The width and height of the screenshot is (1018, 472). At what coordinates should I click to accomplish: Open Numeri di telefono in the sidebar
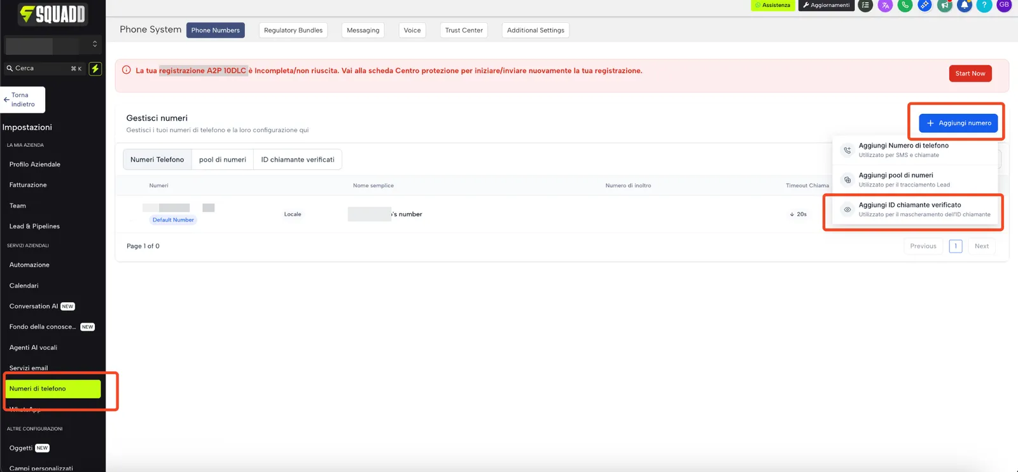53,389
